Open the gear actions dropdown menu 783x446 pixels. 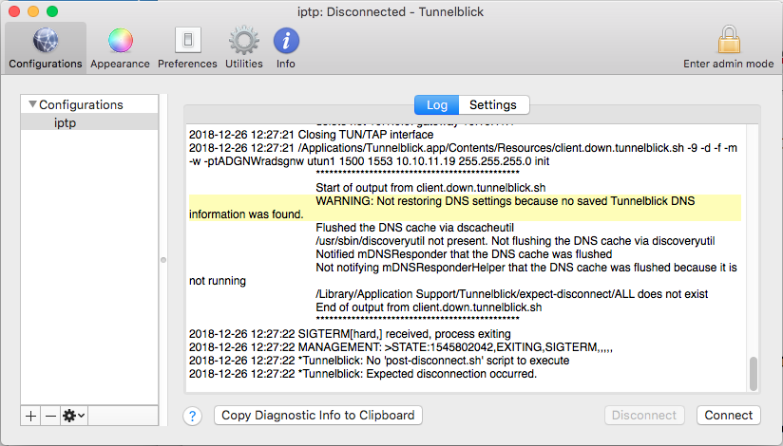[73, 416]
